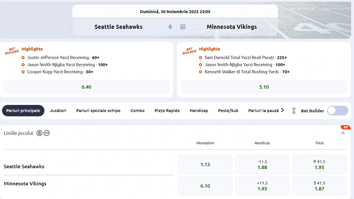This screenshot has width=354, height=199.
Task: Select the Sam Darnold passing yards bullet marker
Action: pos(200,57)
